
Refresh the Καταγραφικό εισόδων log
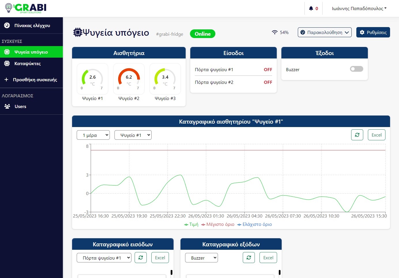141,258
